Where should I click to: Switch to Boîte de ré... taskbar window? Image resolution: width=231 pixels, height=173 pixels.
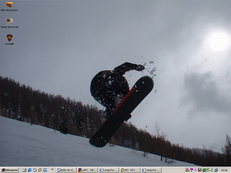point(66,170)
